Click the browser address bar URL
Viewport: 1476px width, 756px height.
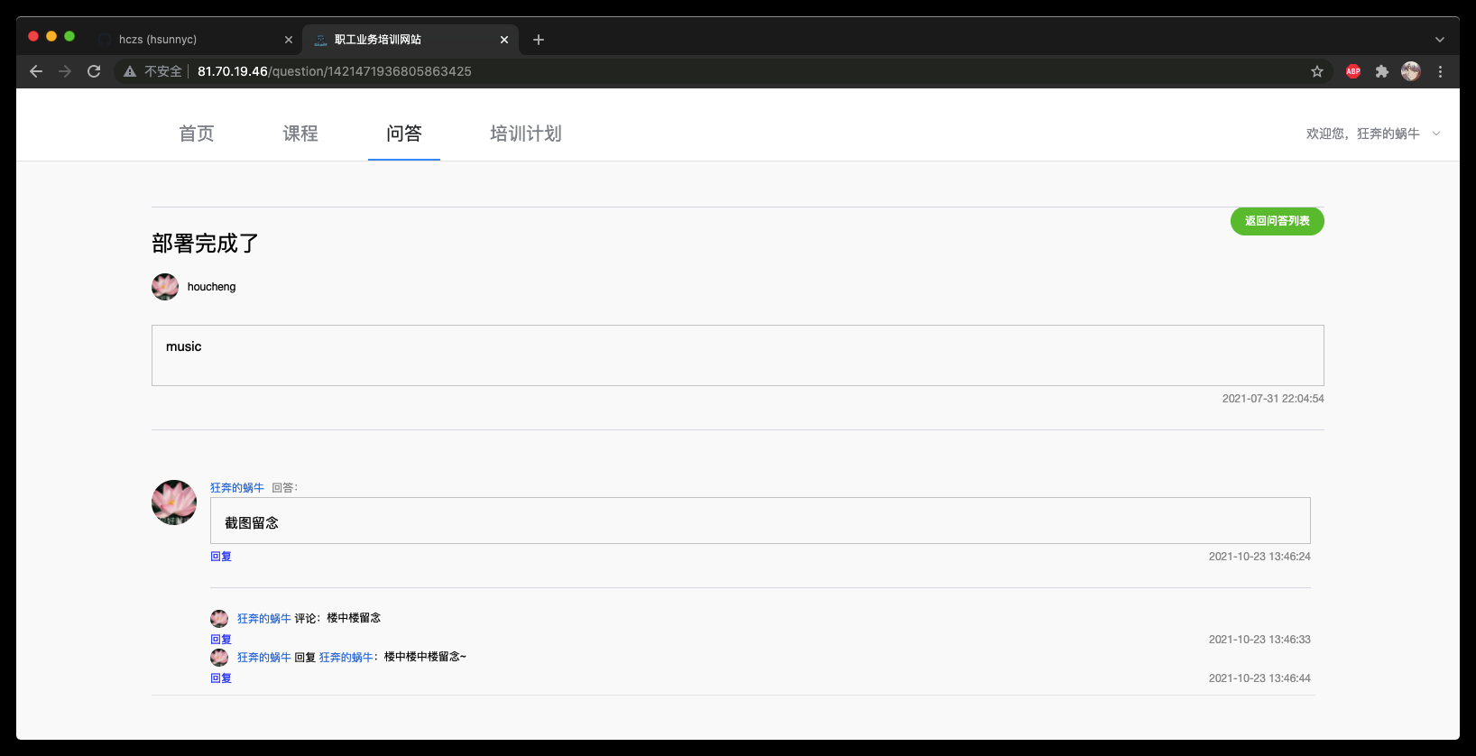point(334,71)
